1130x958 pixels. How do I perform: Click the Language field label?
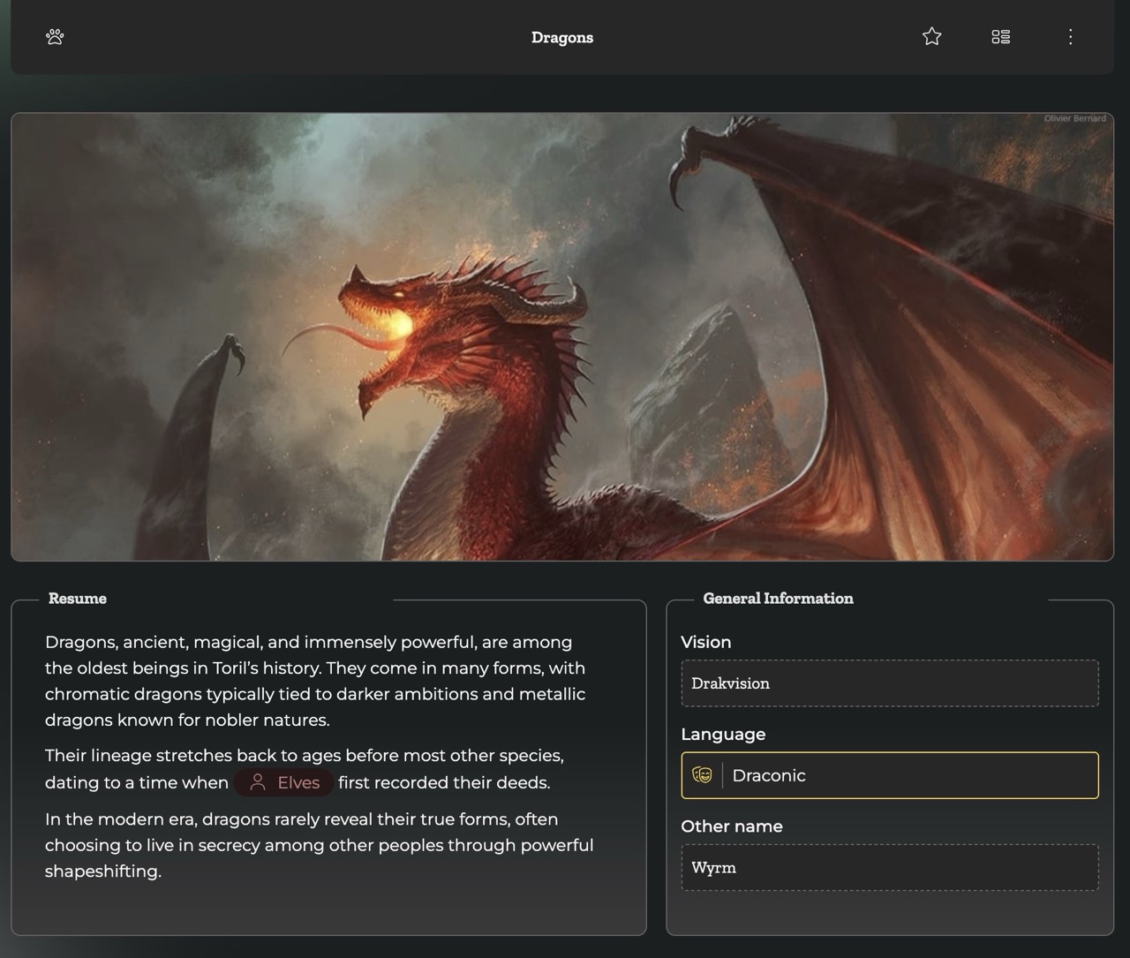point(723,735)
